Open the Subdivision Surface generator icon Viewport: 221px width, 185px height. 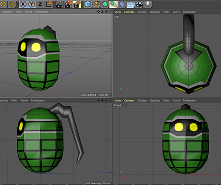[105, 4]
